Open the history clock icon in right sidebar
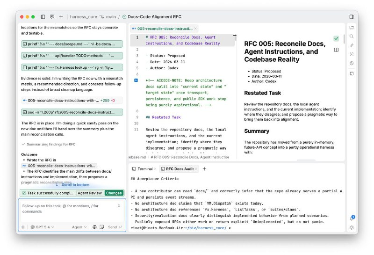Image resolution: width=374 pixels, height=255 pixels. coord(352,63)
